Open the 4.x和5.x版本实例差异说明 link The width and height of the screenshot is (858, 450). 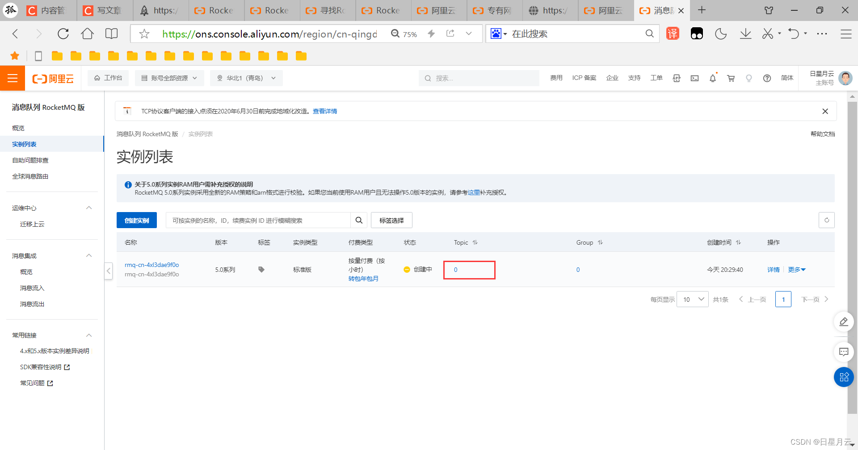55,351
